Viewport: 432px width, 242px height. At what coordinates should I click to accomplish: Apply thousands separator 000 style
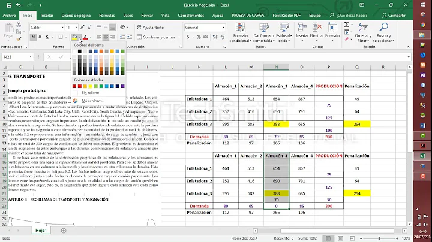(206, 37)
